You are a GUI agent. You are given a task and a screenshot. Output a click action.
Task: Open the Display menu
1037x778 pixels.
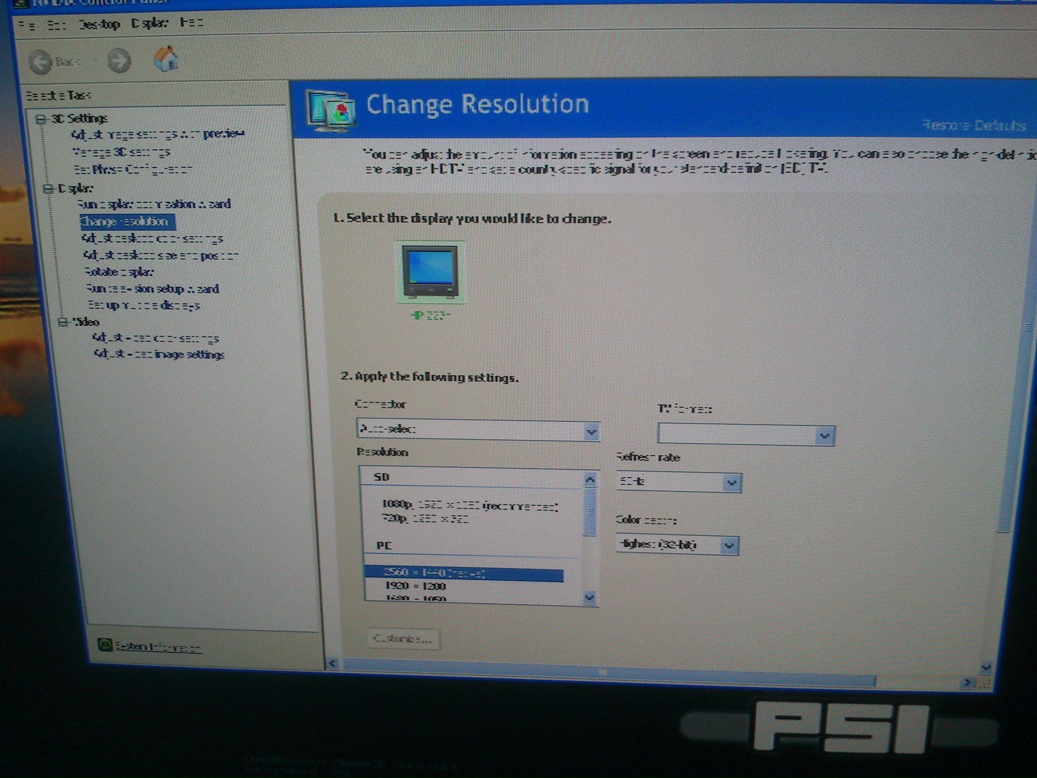(150, 23)
